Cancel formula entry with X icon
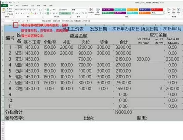 (x=19, y=21)
